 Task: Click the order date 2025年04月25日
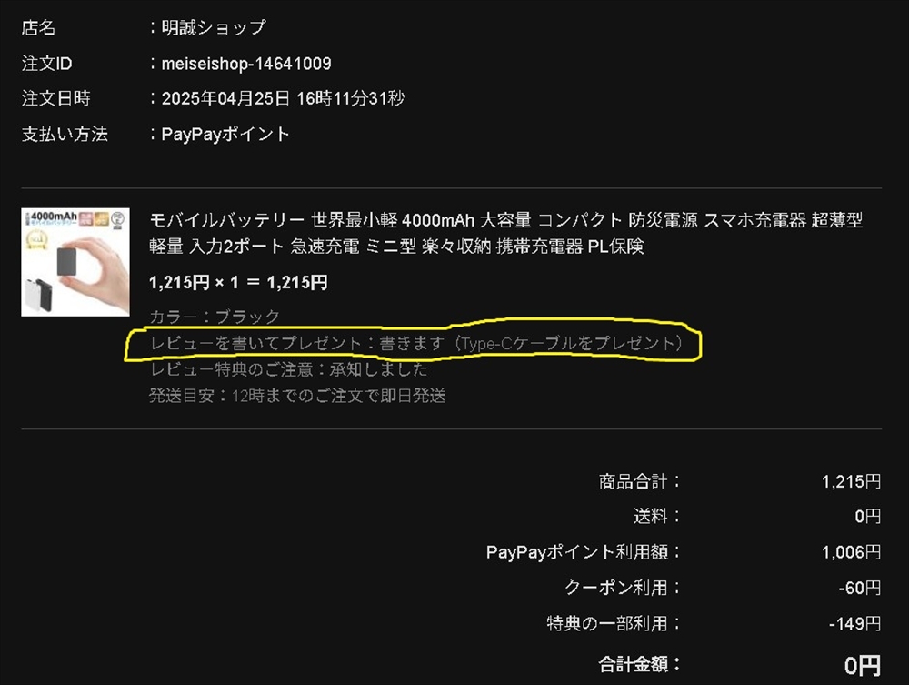(x=225, y=98)
